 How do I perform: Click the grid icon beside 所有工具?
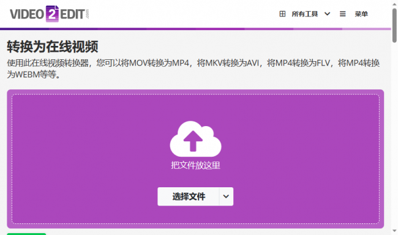coord(282,13)
